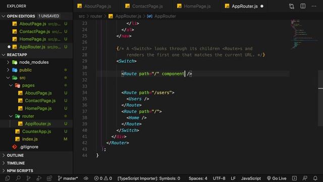Image resolution: width=323 pixels, height=182 pixels.
Task: Open HomePage.js in Open Editors
Action: tap(36, 39)
